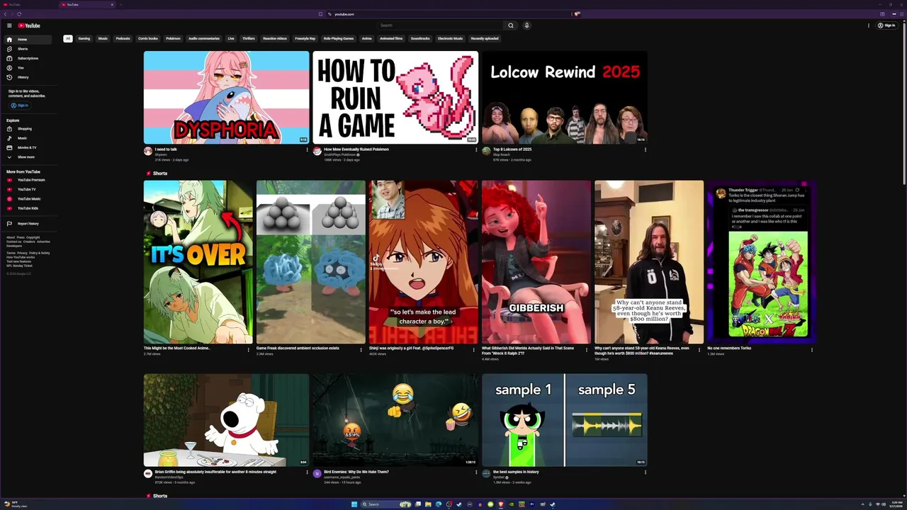Screen dimensions: 907x510
Task: Open the Brian Griffin video thumbnail
Action: pos(227,420)
